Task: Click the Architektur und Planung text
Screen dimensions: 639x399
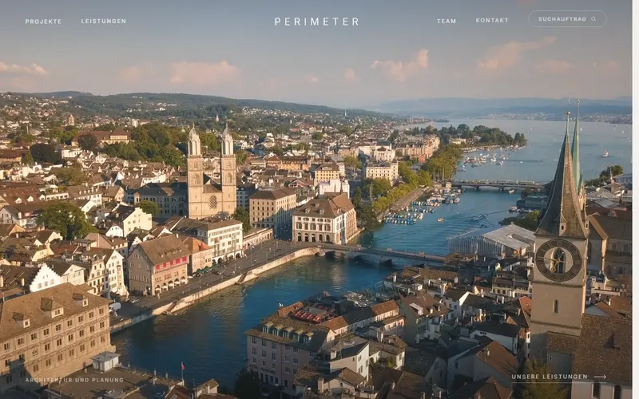Action: click(74, 380)
